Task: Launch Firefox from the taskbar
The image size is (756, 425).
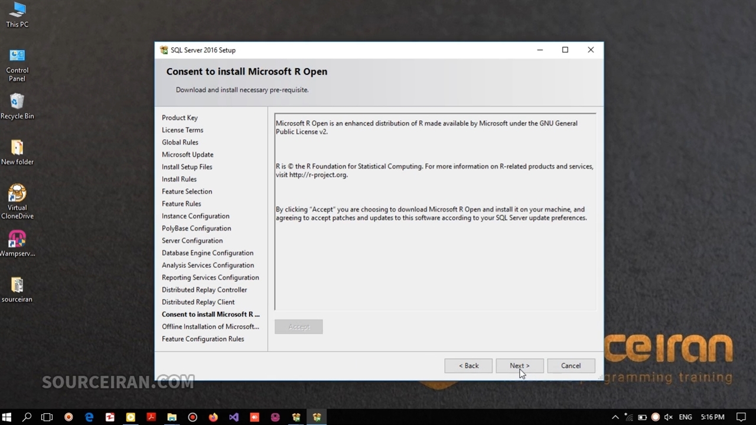Action: click(213, 417)
